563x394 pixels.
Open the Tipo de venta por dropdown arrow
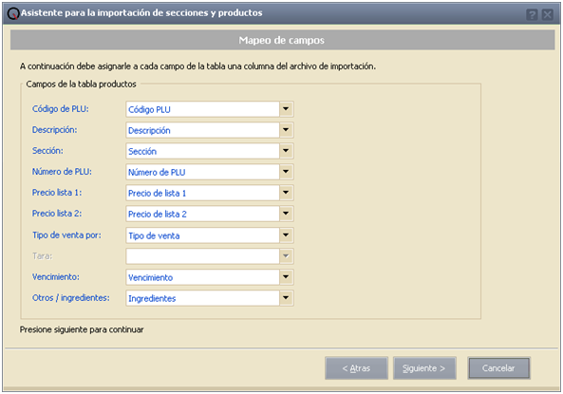(x=286, y=235)
